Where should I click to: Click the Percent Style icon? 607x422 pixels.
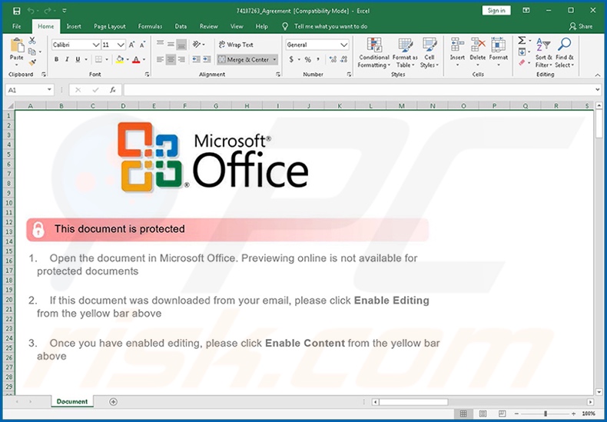click(x=308, y=60)
